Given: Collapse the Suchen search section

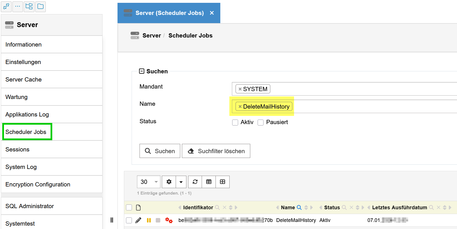Looking at the screenshot, I should pyautogui.click(x=142, y=71).
